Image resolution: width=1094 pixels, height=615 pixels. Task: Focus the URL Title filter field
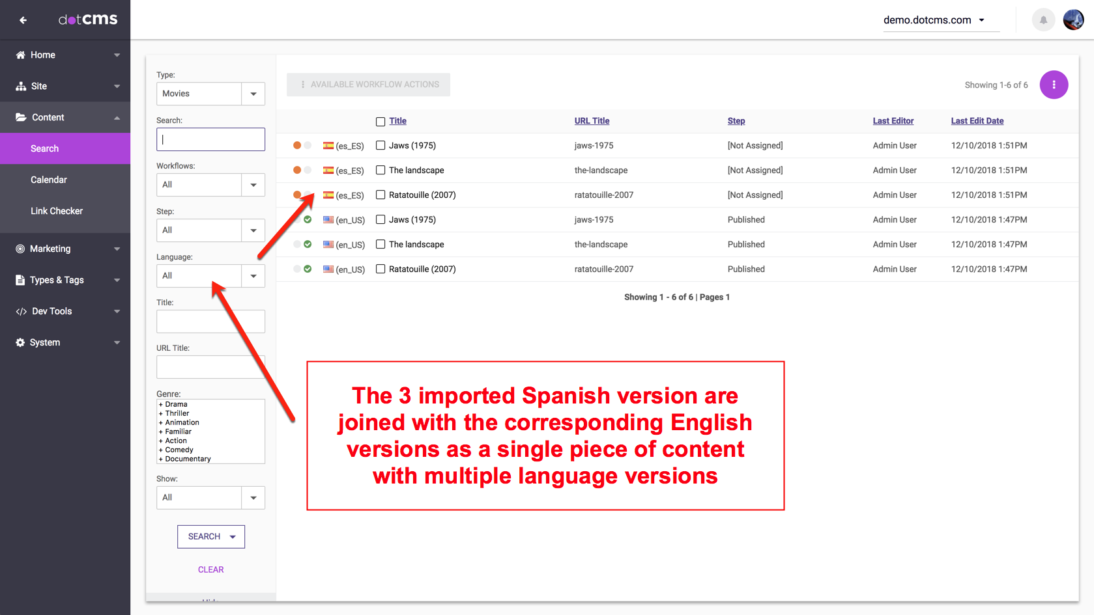pos(210,367)
